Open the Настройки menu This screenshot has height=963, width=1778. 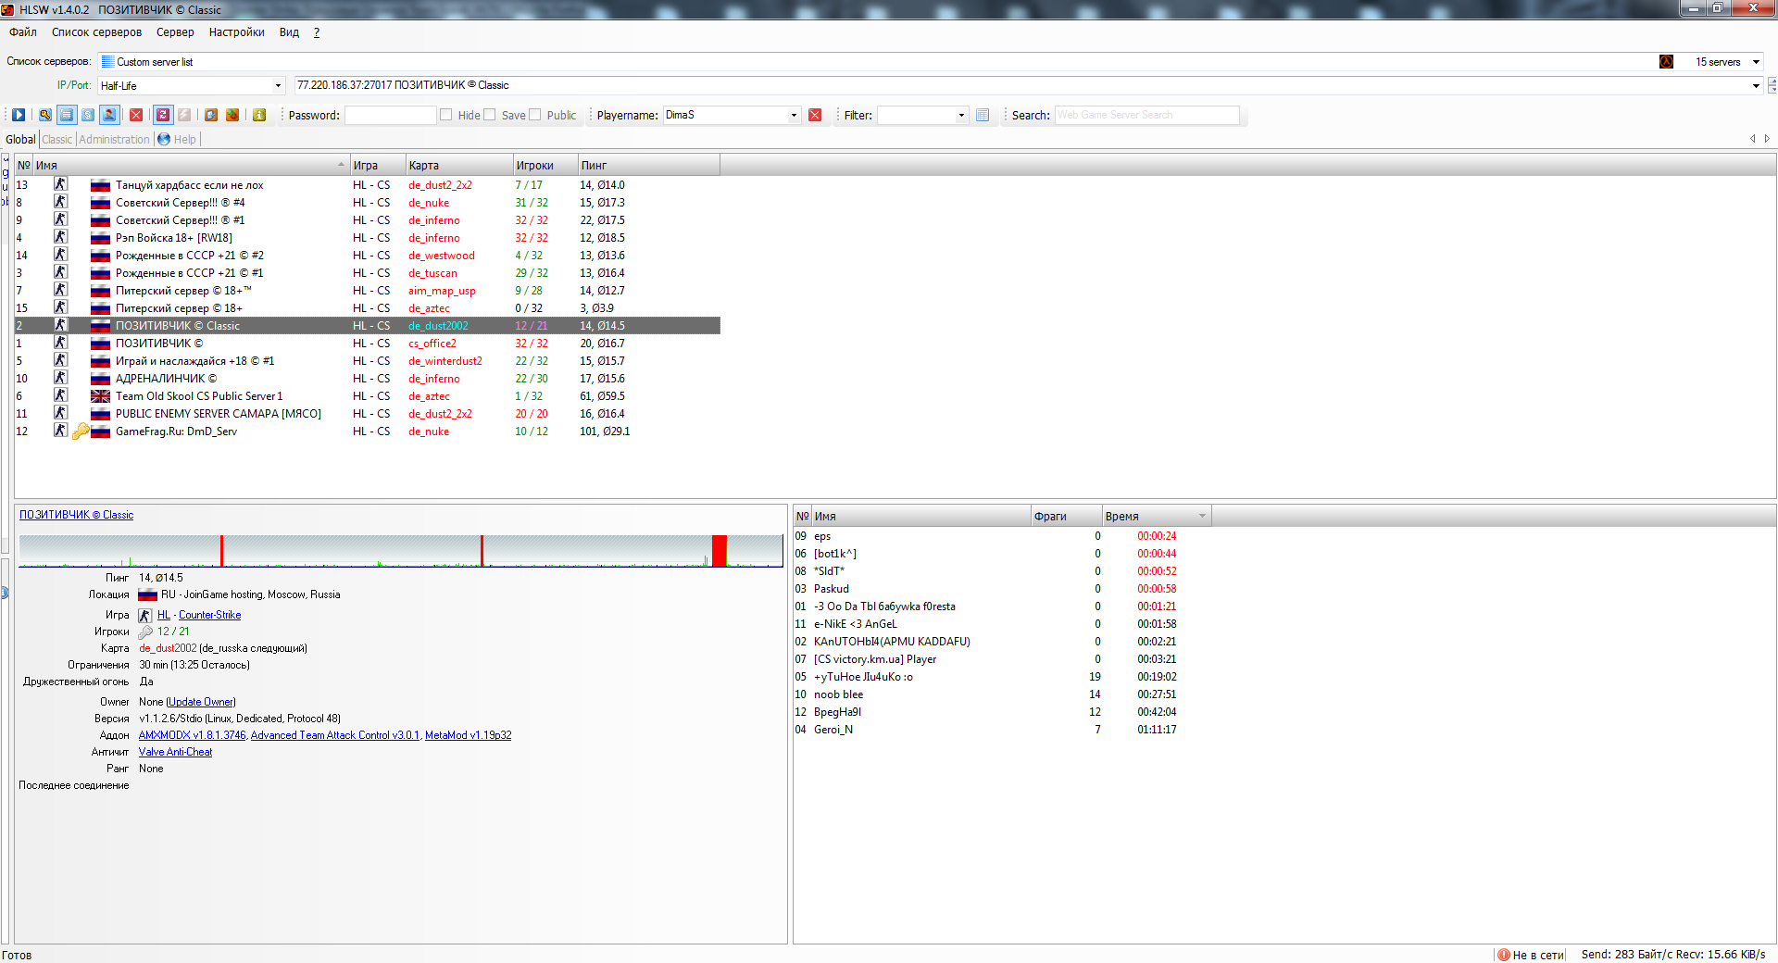(x=236, y=32)
